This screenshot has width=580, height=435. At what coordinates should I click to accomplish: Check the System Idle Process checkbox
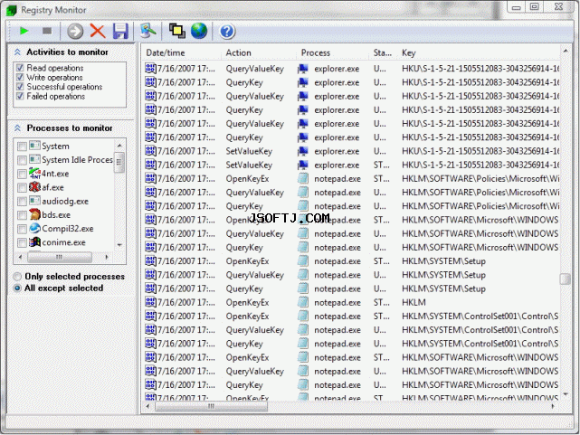tap(22, 160)
